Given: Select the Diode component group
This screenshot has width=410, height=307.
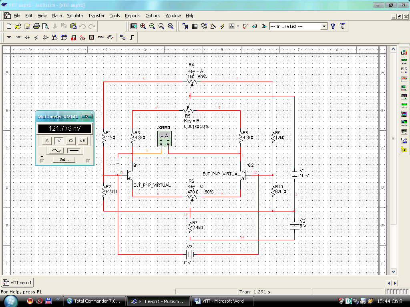Looking at the screenshot, I should click(27, 37).
